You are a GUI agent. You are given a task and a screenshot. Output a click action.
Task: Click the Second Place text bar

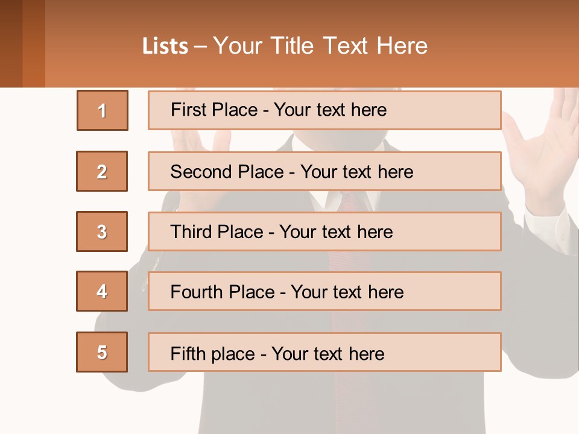point(324,171)
